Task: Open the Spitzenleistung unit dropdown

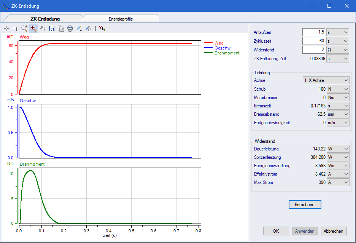Action: click(338, 157)
